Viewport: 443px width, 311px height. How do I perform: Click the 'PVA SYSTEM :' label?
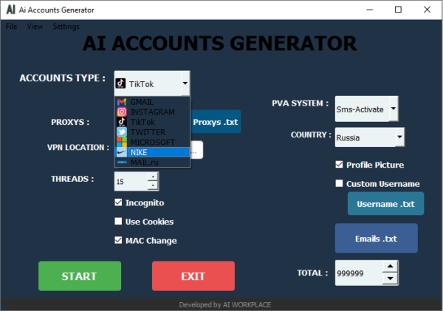point(301,103)
